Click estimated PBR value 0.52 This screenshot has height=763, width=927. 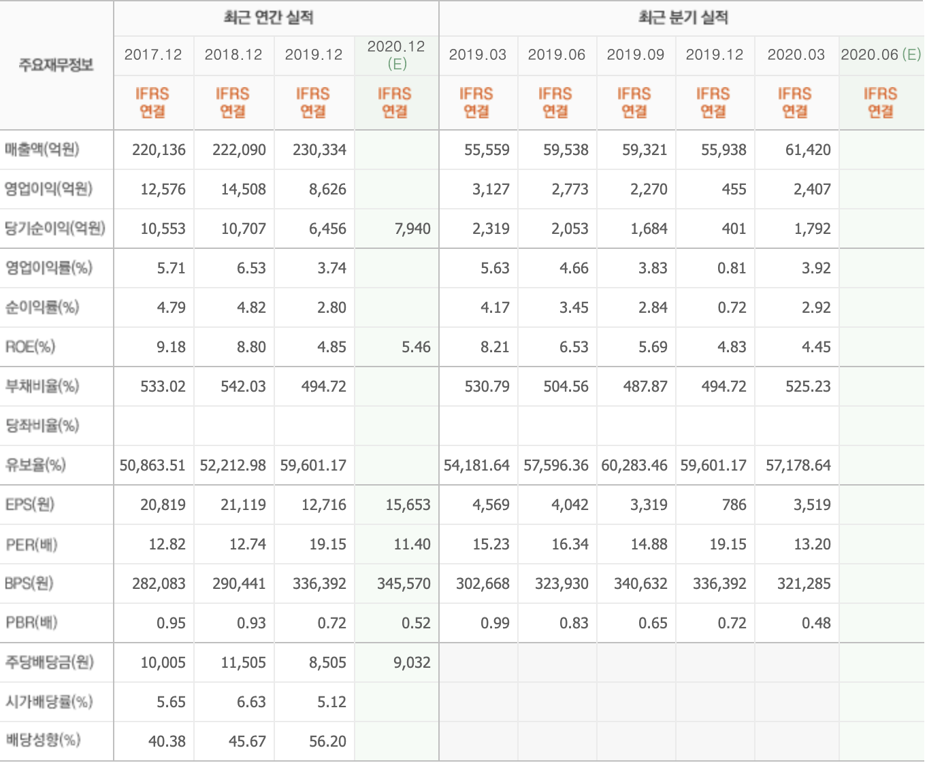coord(416,624)
